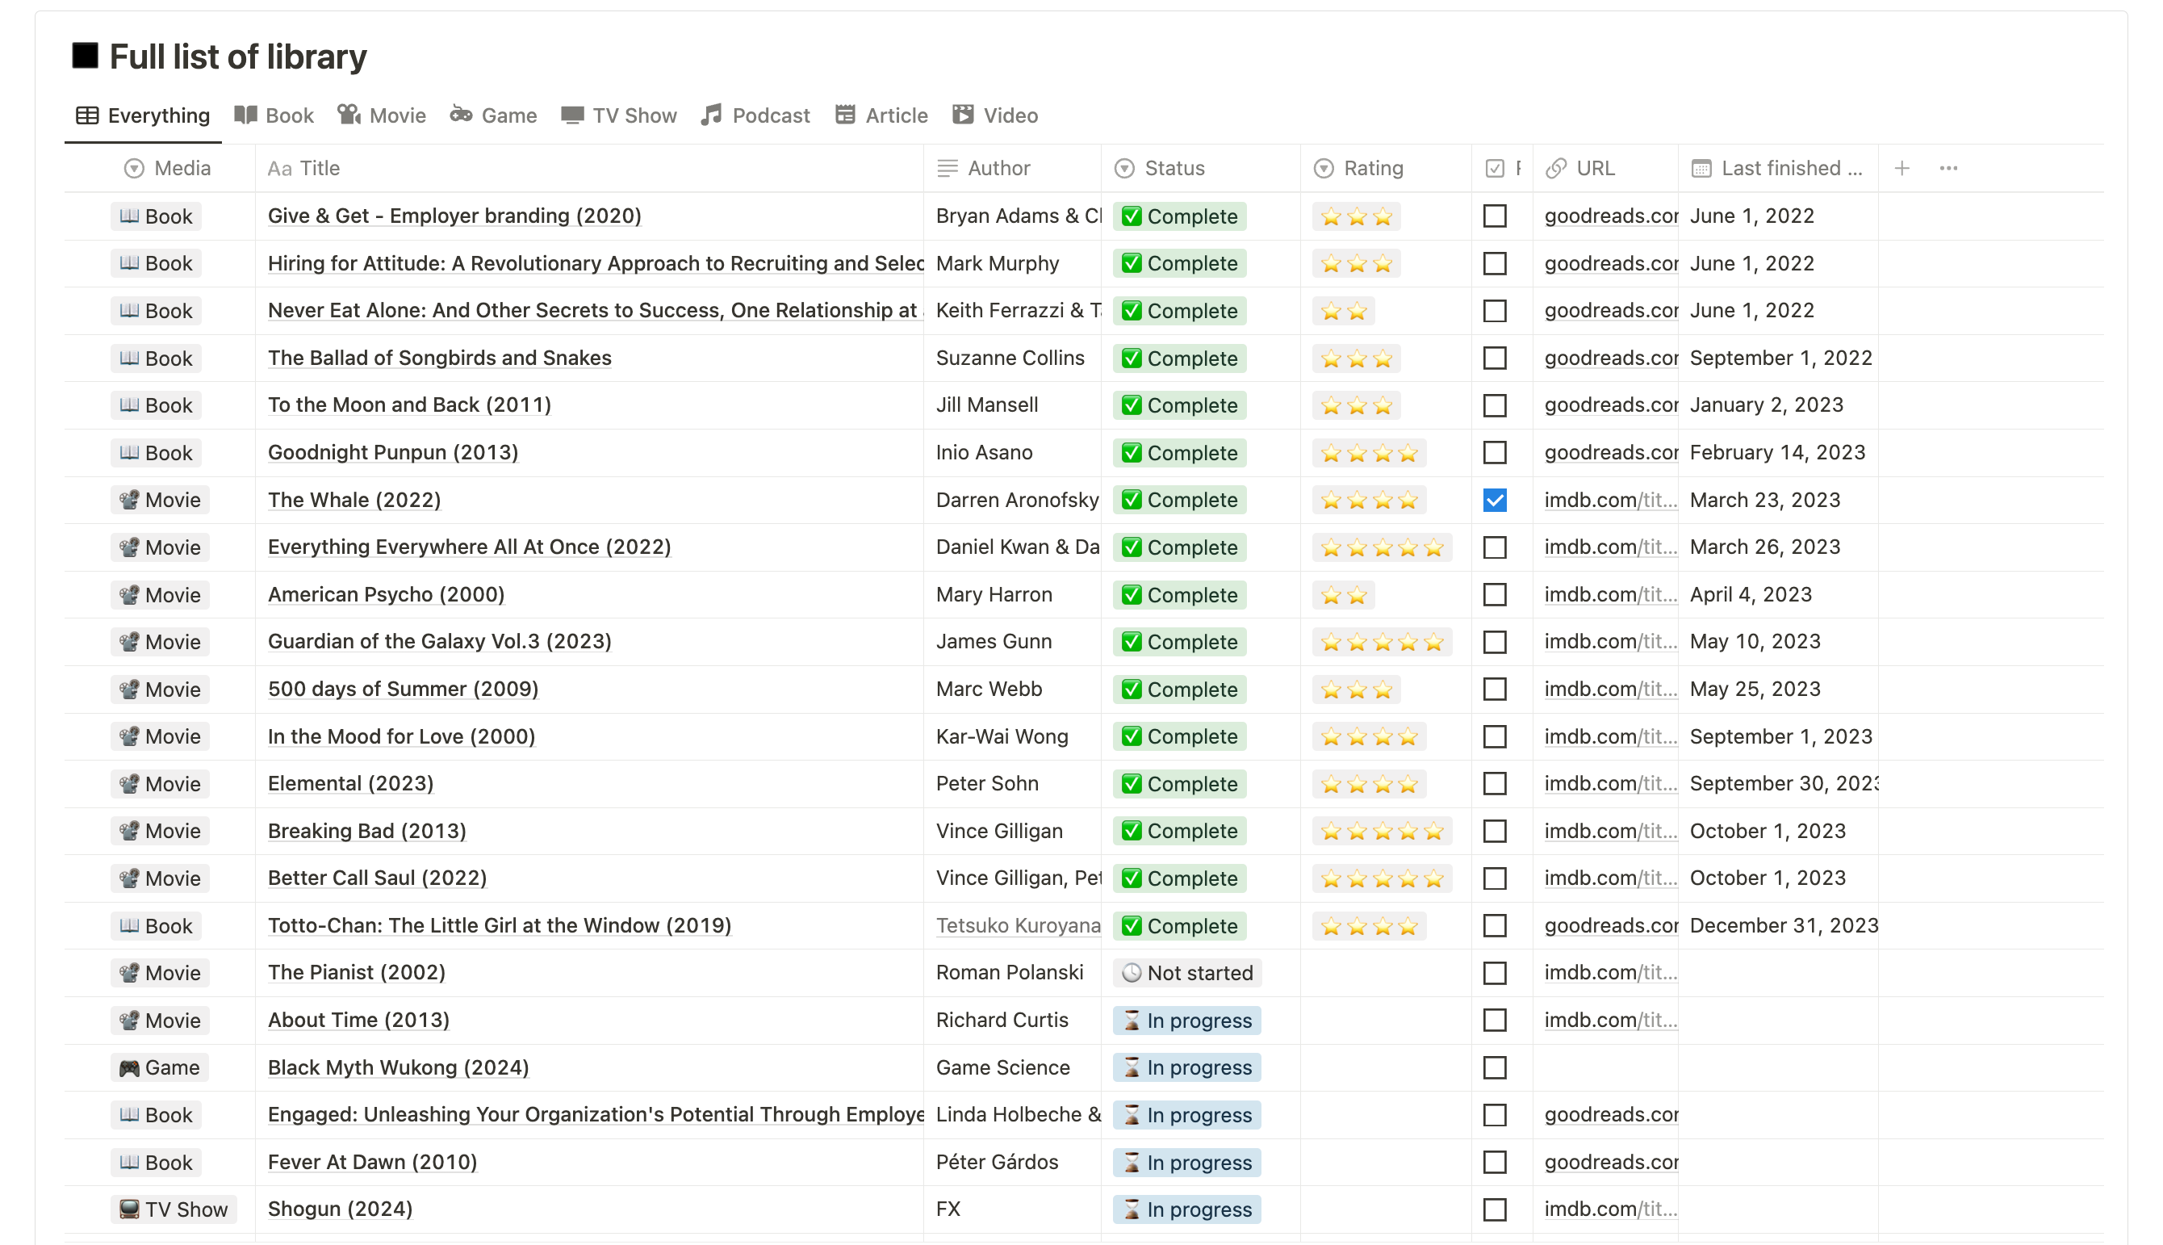The height and width of the screenshot is (1245, 2163).
Task: Tick the checkbox for Goodnight Punpun row
Action: tap(1494, 452)
